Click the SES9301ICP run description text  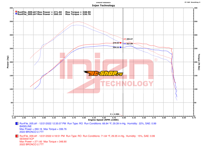pos(27,139)
